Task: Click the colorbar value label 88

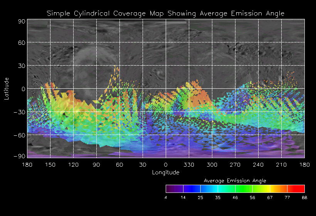Action: coord(304,197)
